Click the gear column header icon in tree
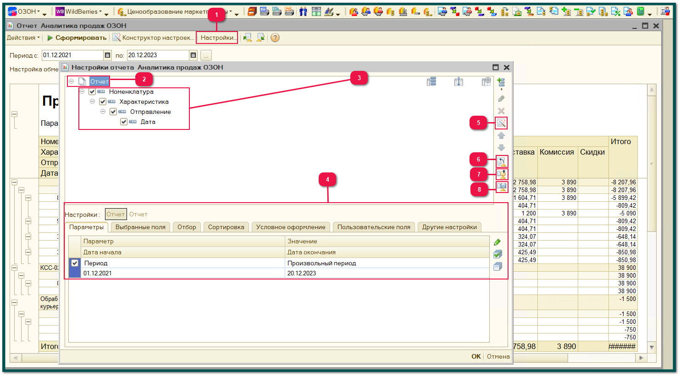Screen dimensions: 680x376 click(x=487, y=82)
